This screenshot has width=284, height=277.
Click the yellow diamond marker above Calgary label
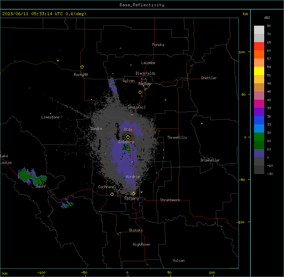pos(133,194)
